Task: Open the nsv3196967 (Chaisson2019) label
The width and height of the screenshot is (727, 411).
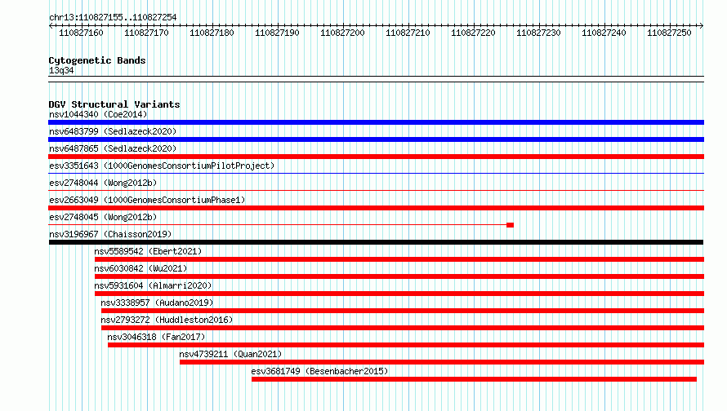Action: (110, 234)
